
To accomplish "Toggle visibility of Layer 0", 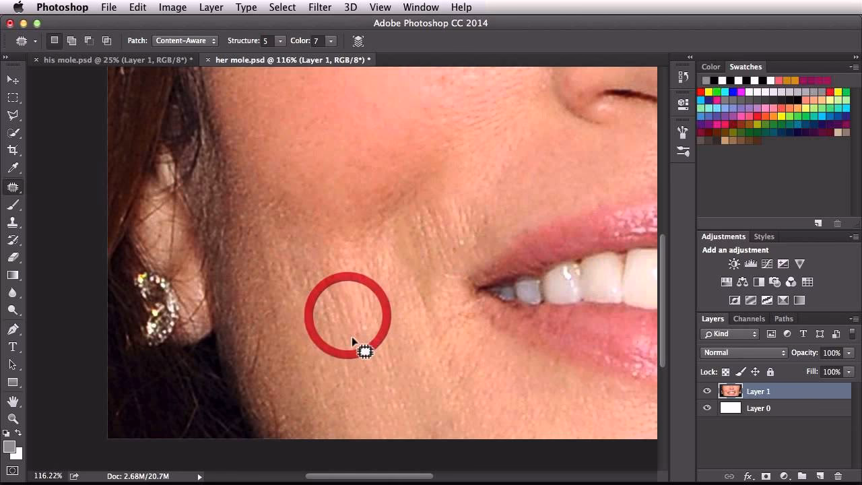I will click(707, 408).
